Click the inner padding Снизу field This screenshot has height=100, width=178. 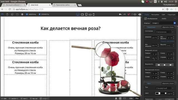tap(170, 74)
